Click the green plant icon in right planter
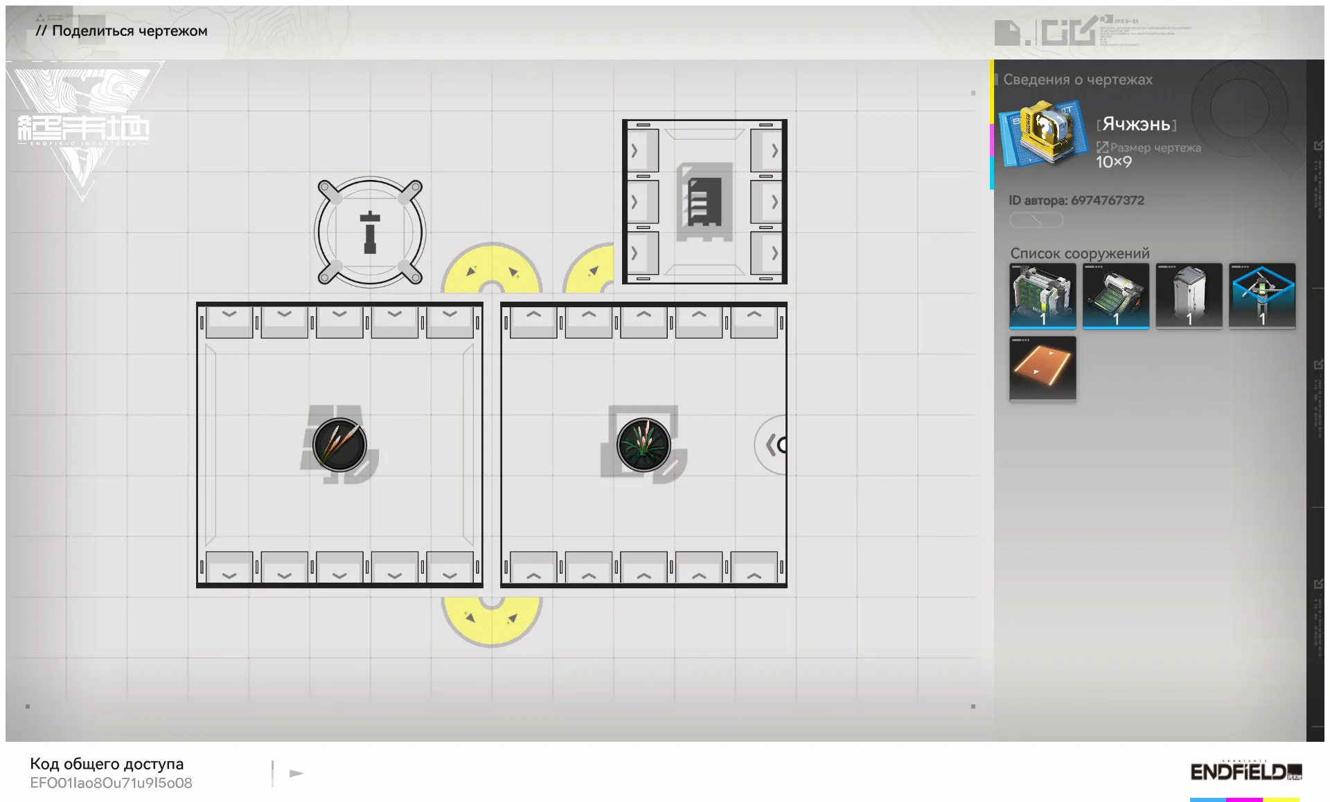1330x802 pixels. click(x=644, y=444)
